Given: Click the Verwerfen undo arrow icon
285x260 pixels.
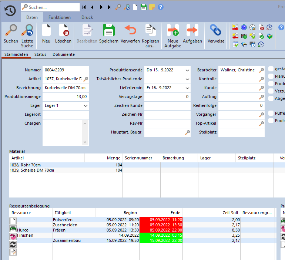Looking at the screenshot, I should click(130, 31).
